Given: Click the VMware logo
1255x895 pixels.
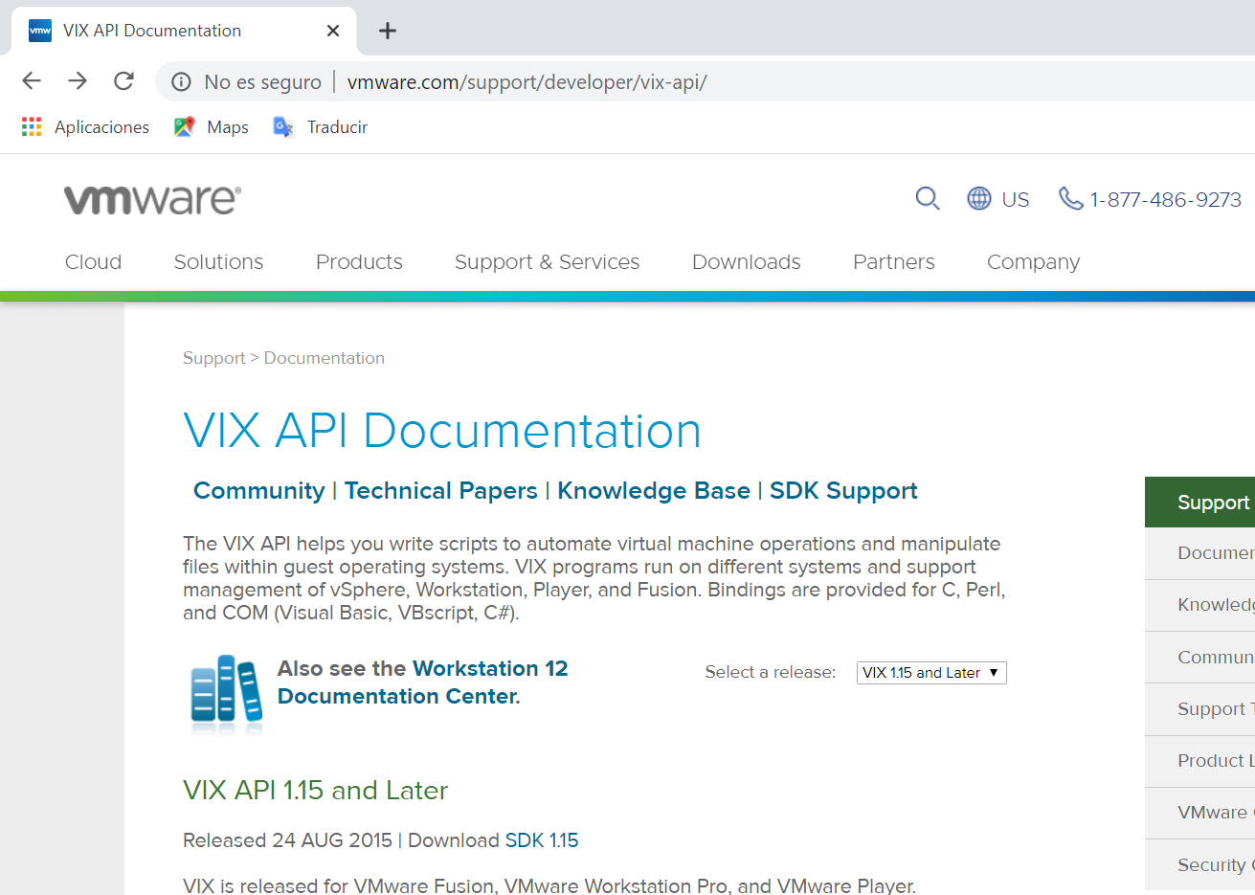Looking at the screenshot, I should pos(152,200).
